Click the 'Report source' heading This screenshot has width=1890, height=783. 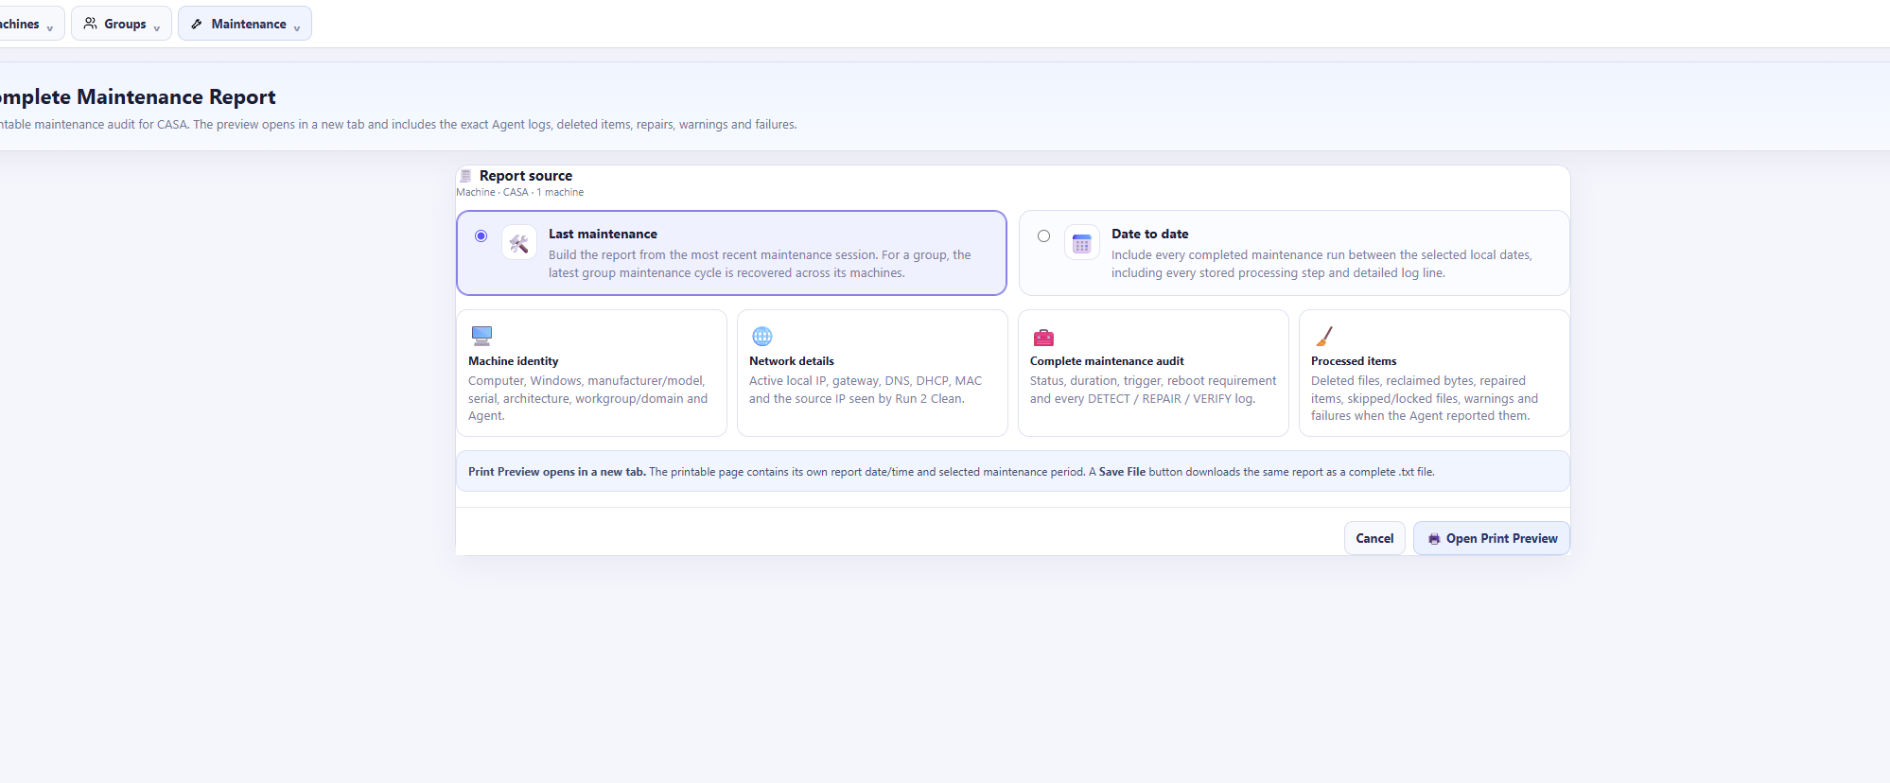coord(526,176)
